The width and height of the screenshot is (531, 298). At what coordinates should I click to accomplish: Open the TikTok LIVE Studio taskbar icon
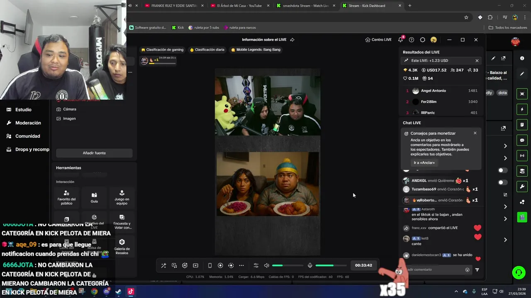coord(131,292)
